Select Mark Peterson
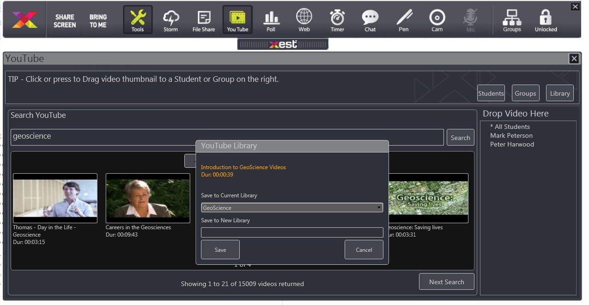This screenshot has width=589, height=305. point(511,135)
